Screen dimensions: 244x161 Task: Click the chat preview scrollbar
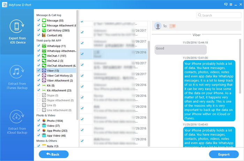tap(240, 66)
